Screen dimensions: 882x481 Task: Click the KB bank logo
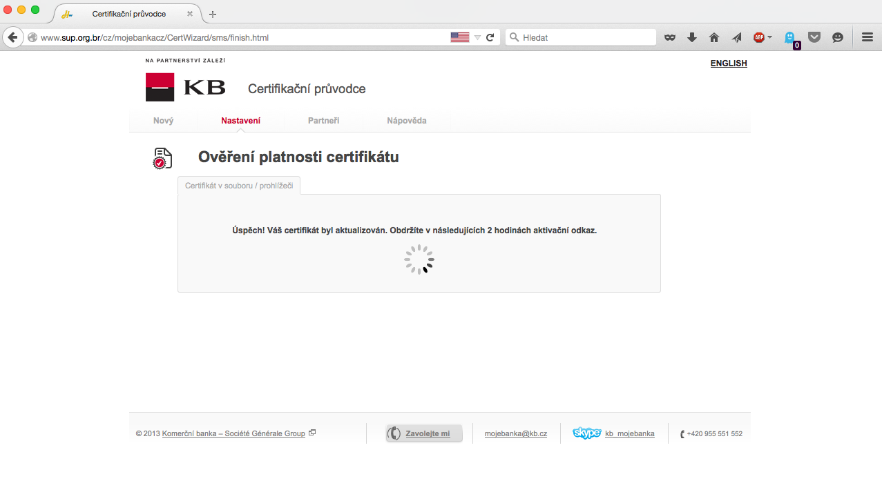click(185, 87)
